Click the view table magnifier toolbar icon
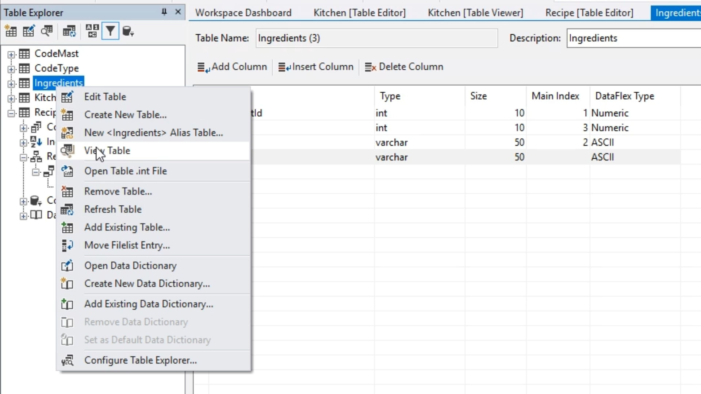The width and height of the screenshot is (701, 394). tap(47, 31)
